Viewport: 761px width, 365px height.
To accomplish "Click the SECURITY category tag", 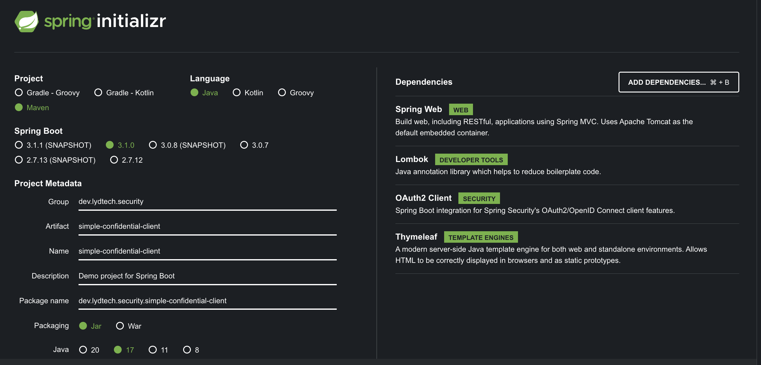I will coord(479,199).
